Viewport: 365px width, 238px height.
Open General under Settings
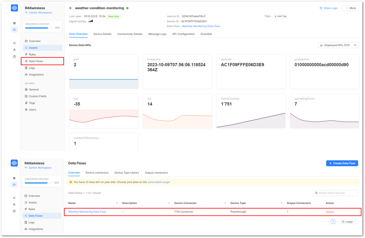tap(42, 90)
